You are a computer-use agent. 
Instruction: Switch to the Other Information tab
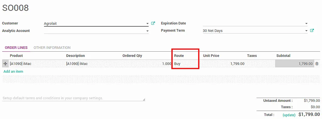52,48
